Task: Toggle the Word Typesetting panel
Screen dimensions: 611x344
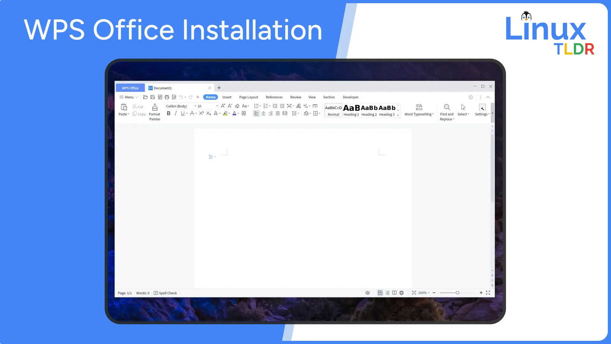Action: (419, 110)
